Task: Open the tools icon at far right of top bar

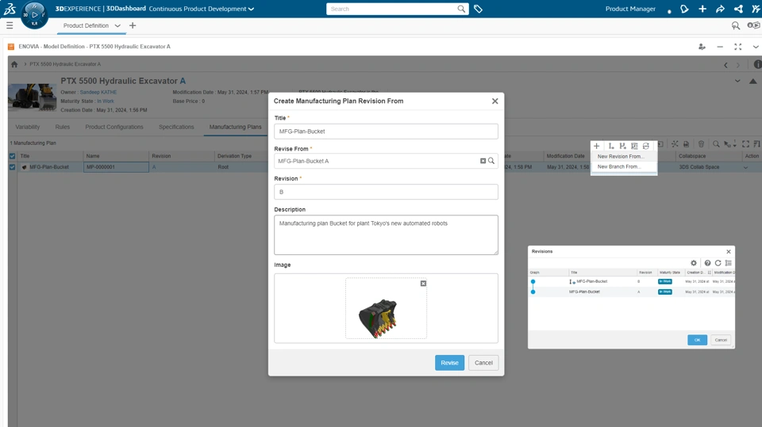Action: (x=756, y=9)
